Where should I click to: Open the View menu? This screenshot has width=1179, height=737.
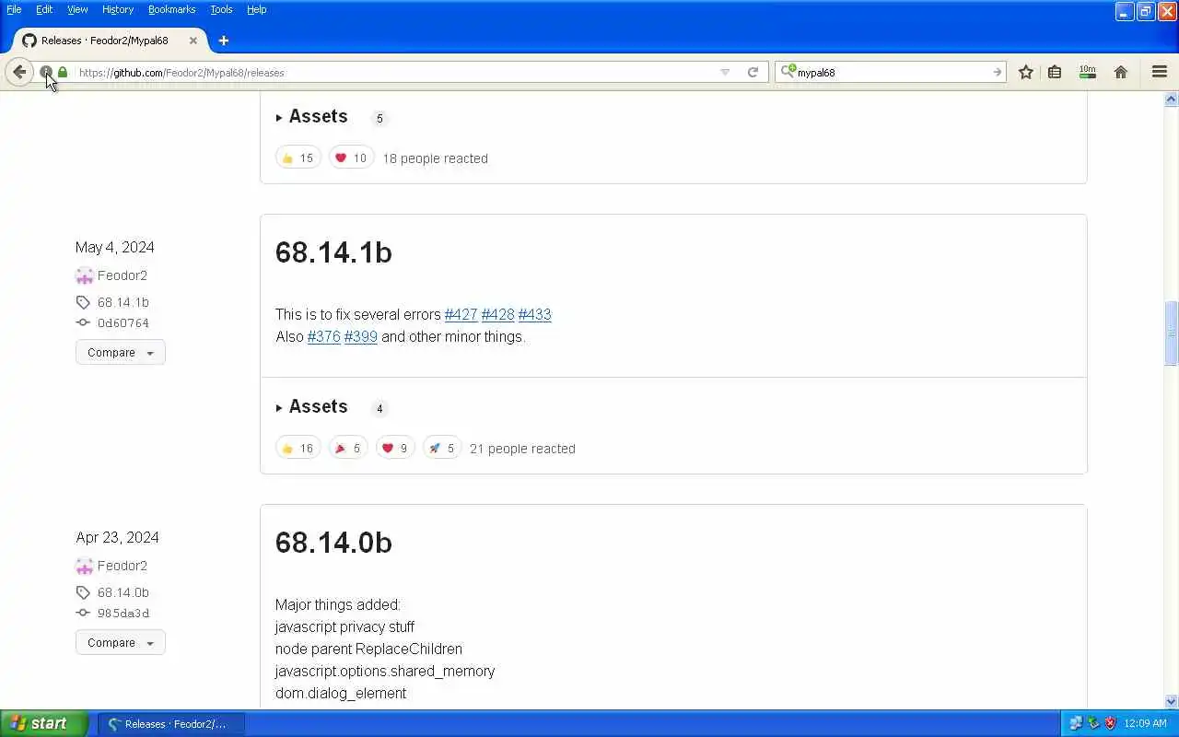tap(77, 9)
